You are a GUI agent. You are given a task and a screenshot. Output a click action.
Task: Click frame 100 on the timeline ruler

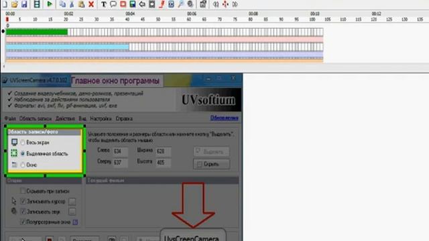(x=312, y=19)
